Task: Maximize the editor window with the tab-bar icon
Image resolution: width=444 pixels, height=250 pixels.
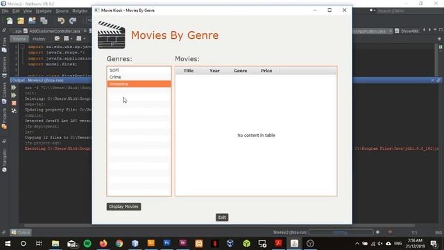Action: coord(441,30)
